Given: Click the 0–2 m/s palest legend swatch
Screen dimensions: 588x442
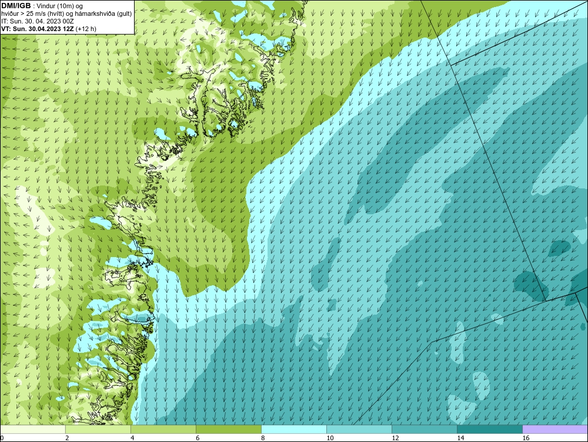Looking at the screenshot, I should pos(33,429).
